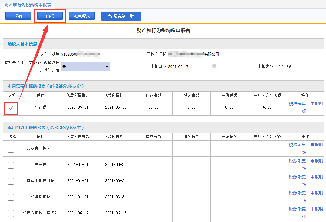Open 税源采集 for 城镇土地使用税

[297, 177]
